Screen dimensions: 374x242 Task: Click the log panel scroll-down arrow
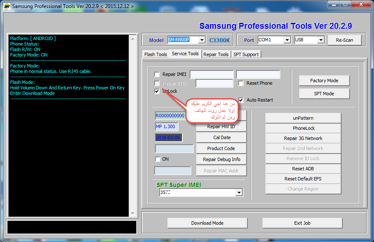coord(133,213)
